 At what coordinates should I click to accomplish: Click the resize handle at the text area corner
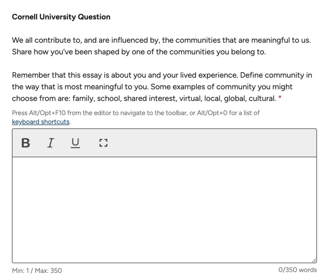tap(314, 260)
